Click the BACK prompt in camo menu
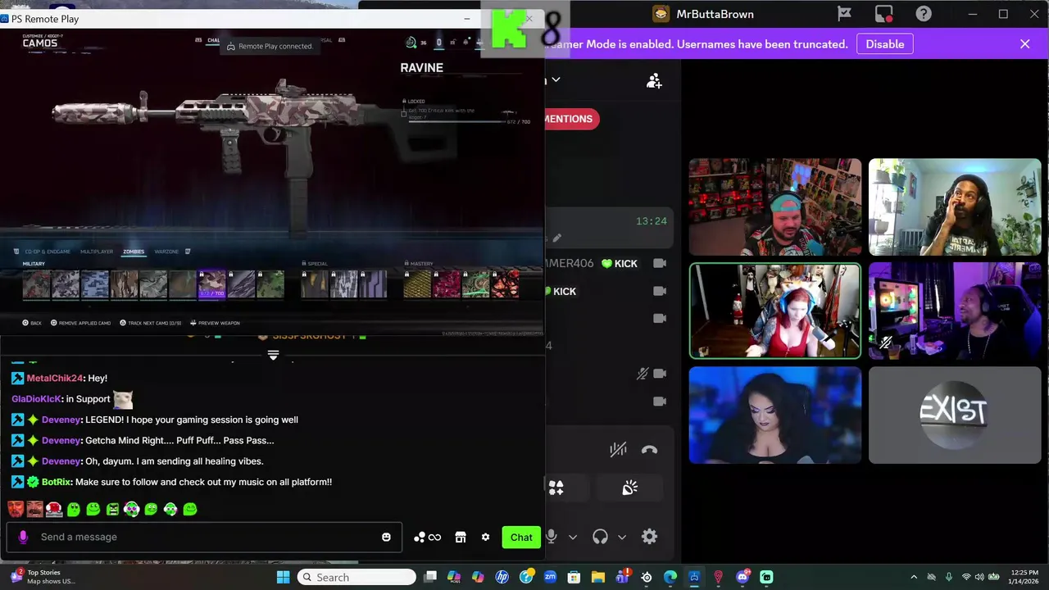Screen dimensions: 1049x590 pyautogui.click(x=32, y=323)
